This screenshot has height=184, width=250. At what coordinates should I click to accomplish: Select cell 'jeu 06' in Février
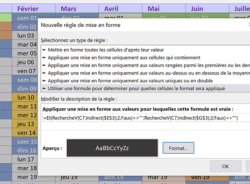coord(25,62)
